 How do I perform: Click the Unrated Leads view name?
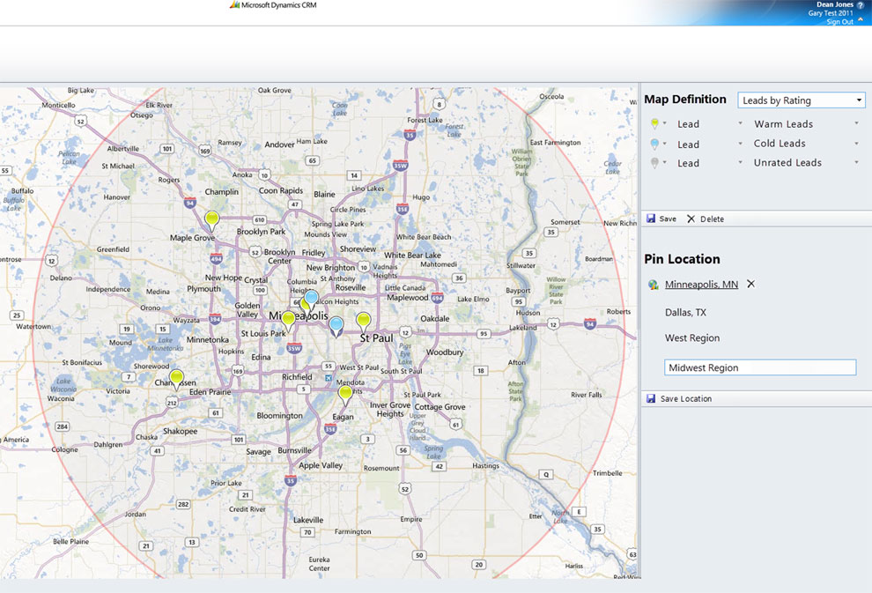coord(787,162)
